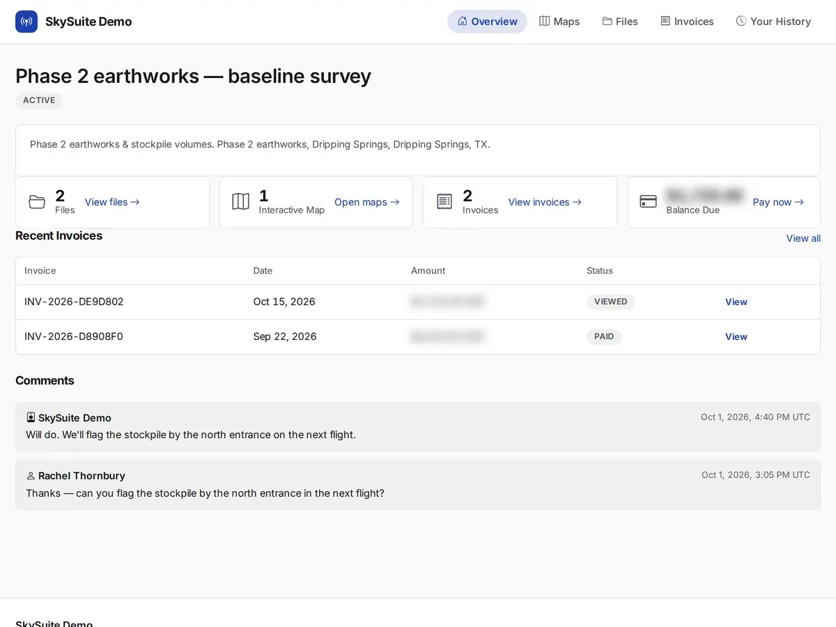Click the Amount column header

tap(428, 270)
